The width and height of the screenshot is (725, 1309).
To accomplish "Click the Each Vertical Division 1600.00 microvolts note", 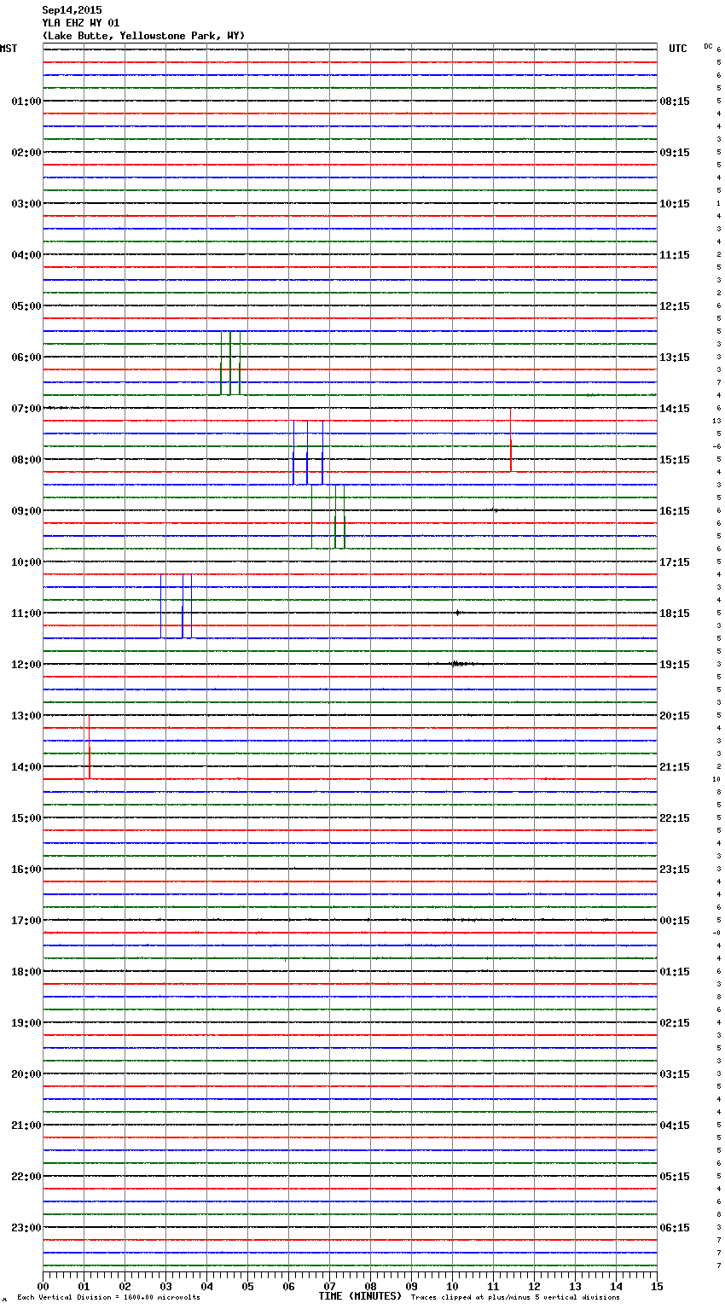I will (108, 1298).
